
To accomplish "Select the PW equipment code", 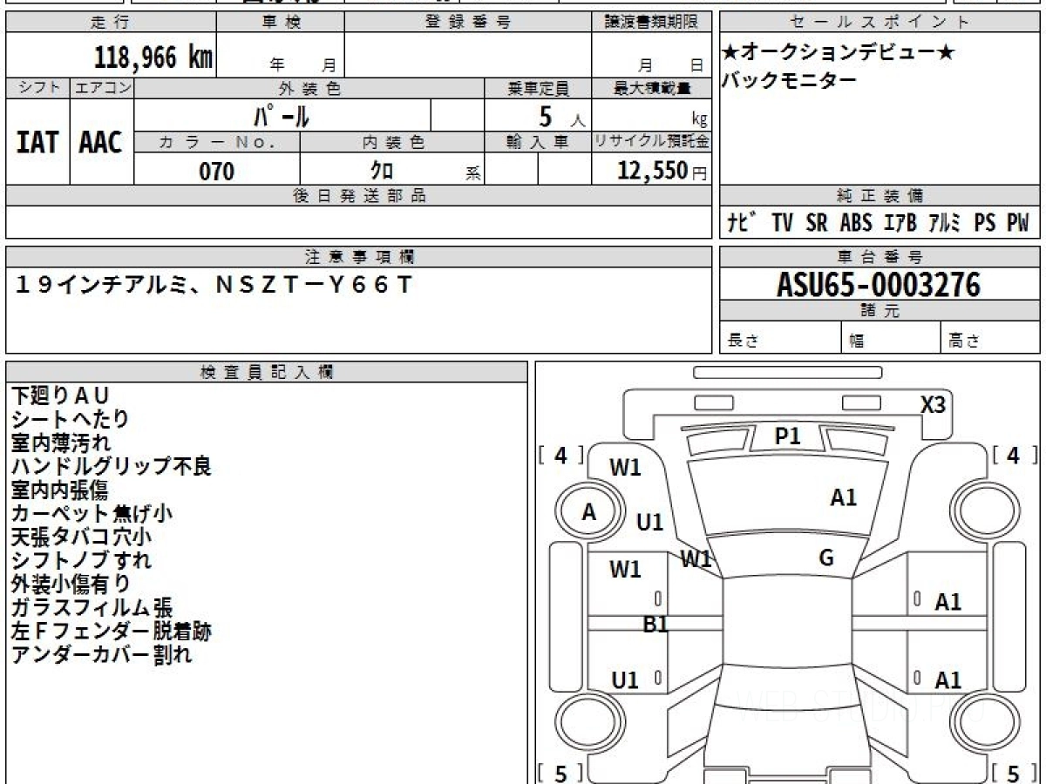I will (1018, 223).
